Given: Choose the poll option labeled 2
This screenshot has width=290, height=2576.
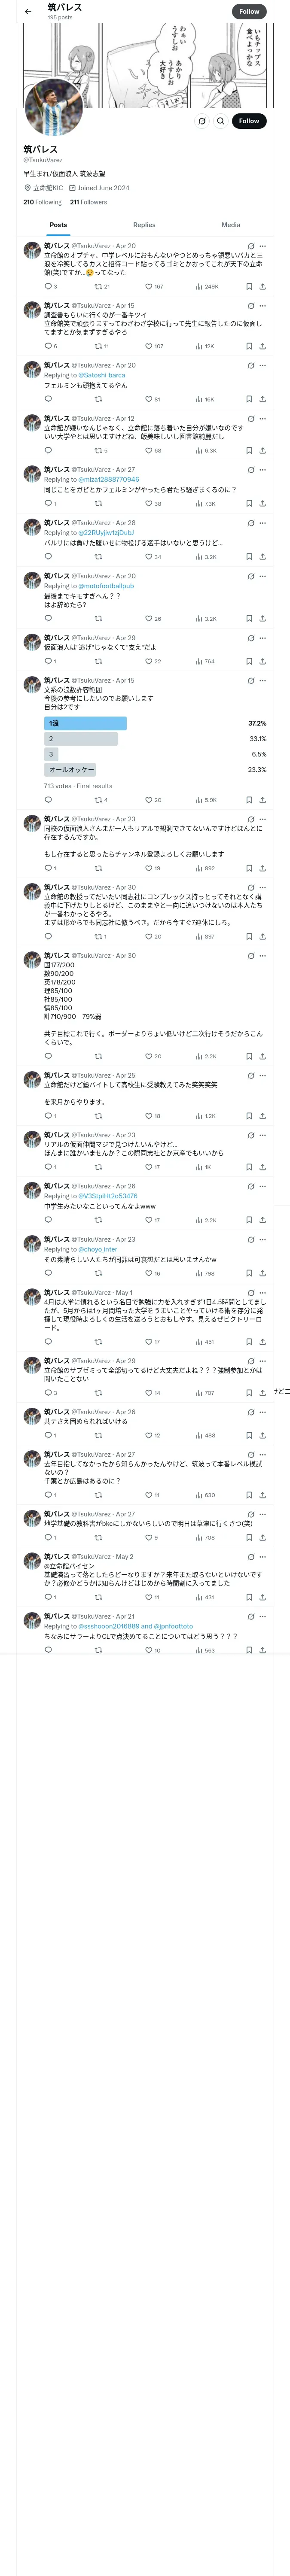Looking at the screenshot, I should click(x=80, y=739).
